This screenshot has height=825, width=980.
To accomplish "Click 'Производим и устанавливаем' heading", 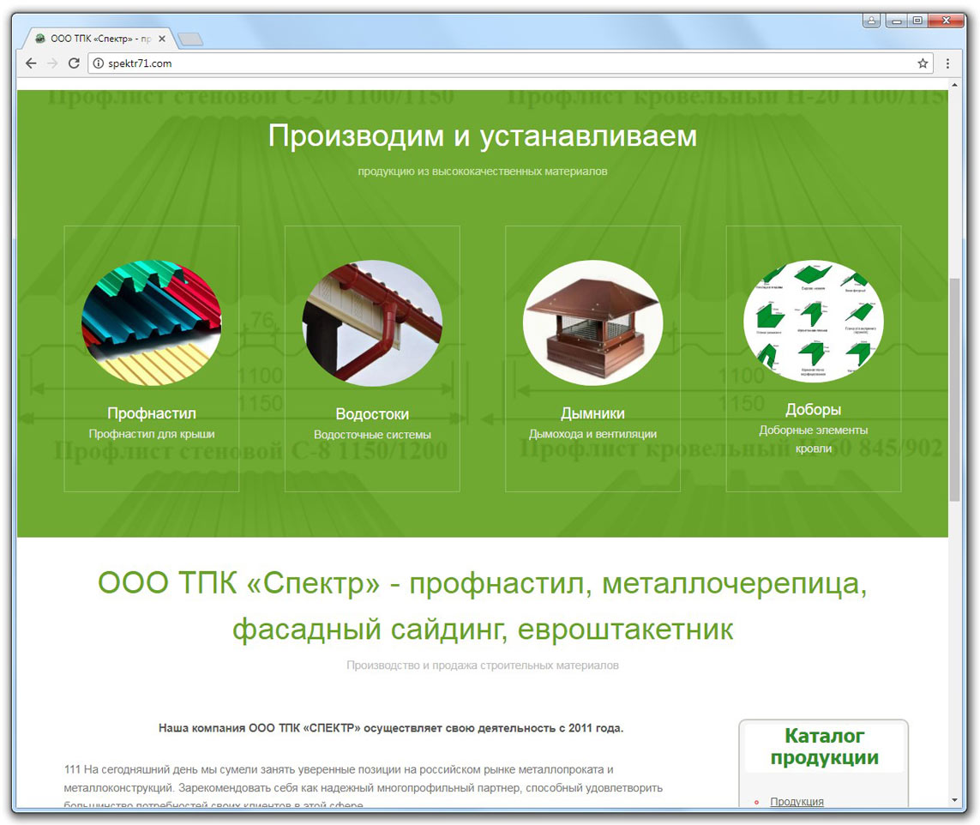I will click(x=483, y=135).
